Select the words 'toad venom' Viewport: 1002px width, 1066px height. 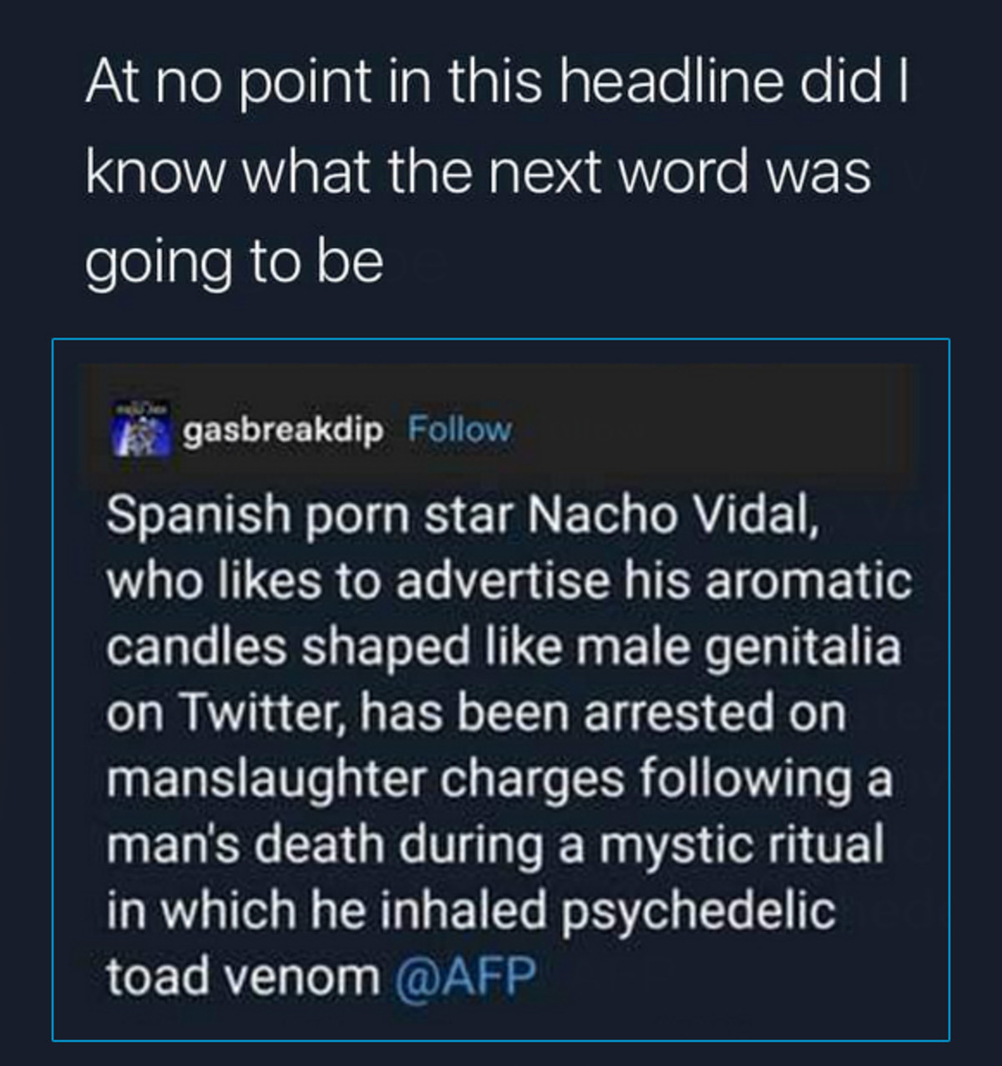(x=243, y=975)
